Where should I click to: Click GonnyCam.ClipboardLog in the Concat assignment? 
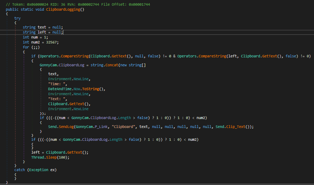tap(62, 65)
